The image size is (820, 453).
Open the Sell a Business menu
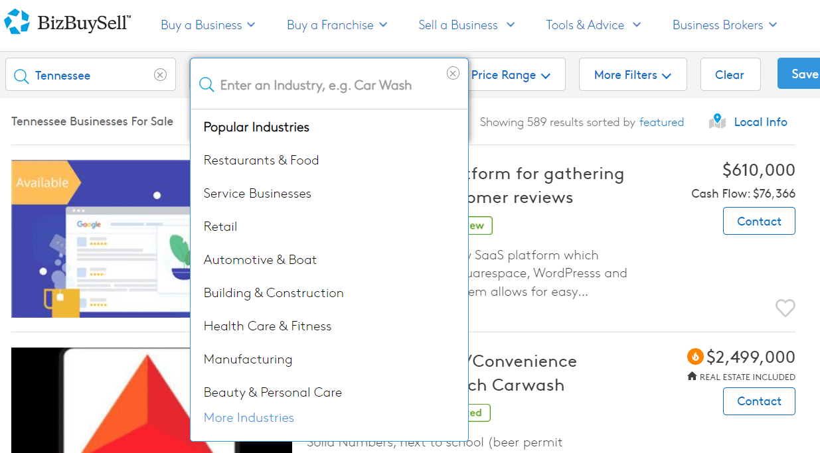coord(467,25)
